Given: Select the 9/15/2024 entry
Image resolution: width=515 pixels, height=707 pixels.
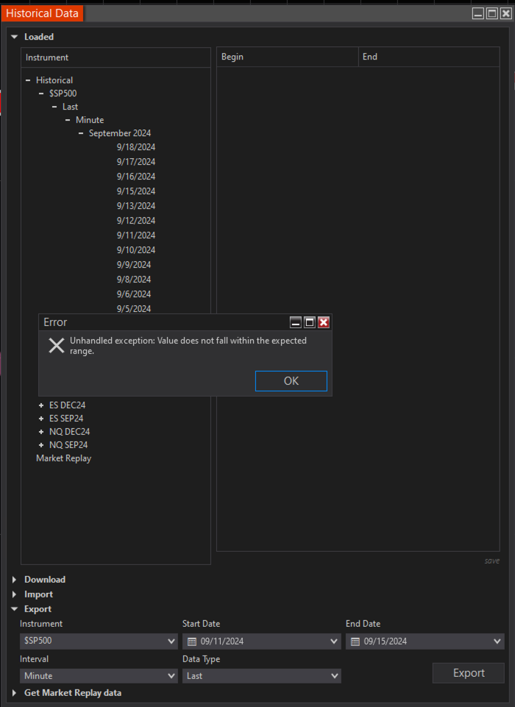Looking at the screenshot, I should pos(136,191).
